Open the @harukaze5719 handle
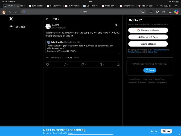This screenshot has height=136, width=181. pyautogui.click(x=59, y=28)
